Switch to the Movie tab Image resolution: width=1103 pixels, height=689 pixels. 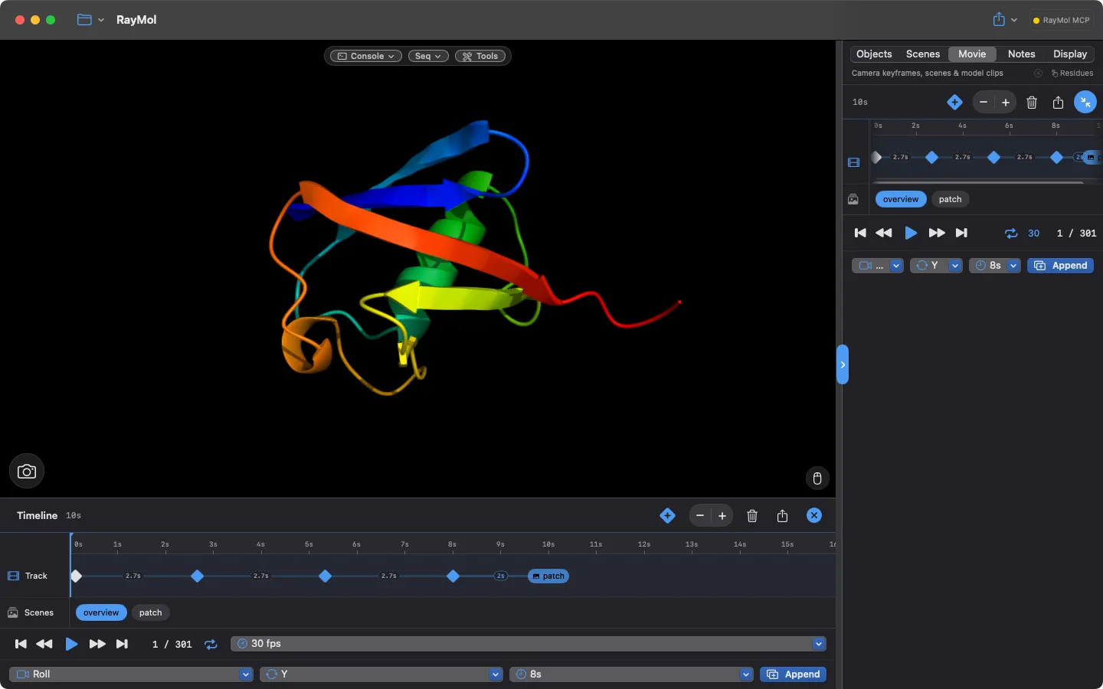972,54
